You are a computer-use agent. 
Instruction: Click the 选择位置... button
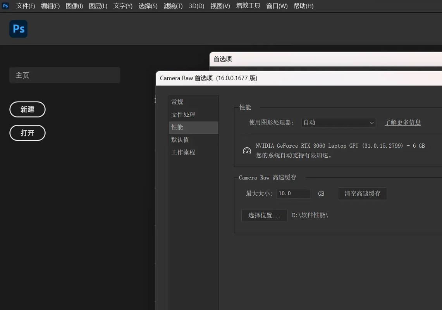pyautogui.click(x=265, y=215)
